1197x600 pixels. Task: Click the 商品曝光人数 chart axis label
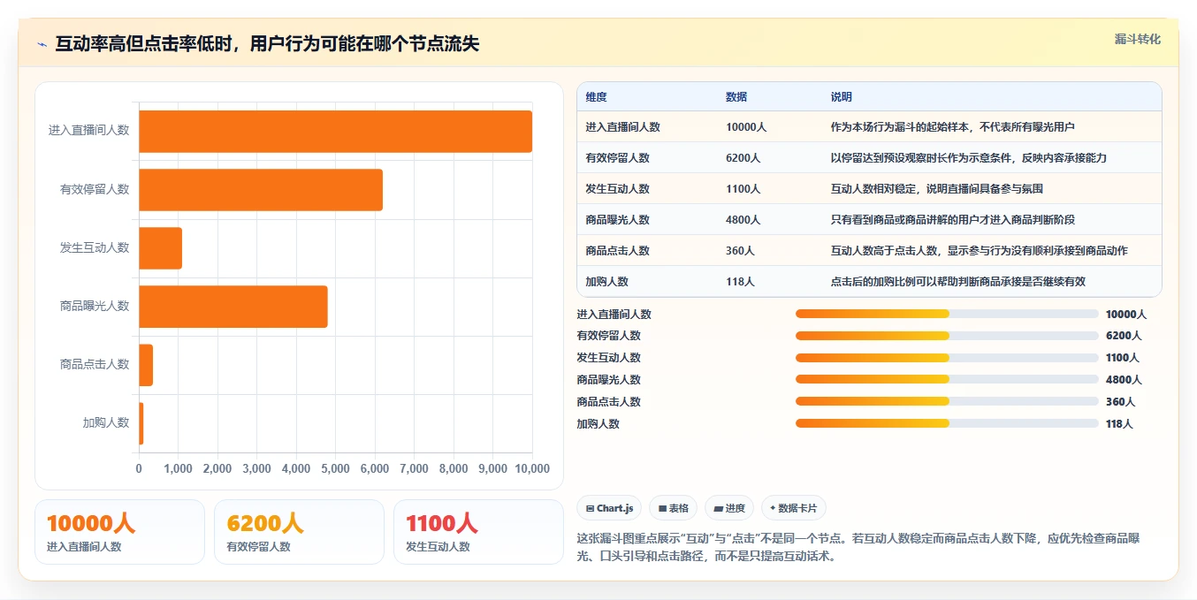95,306
